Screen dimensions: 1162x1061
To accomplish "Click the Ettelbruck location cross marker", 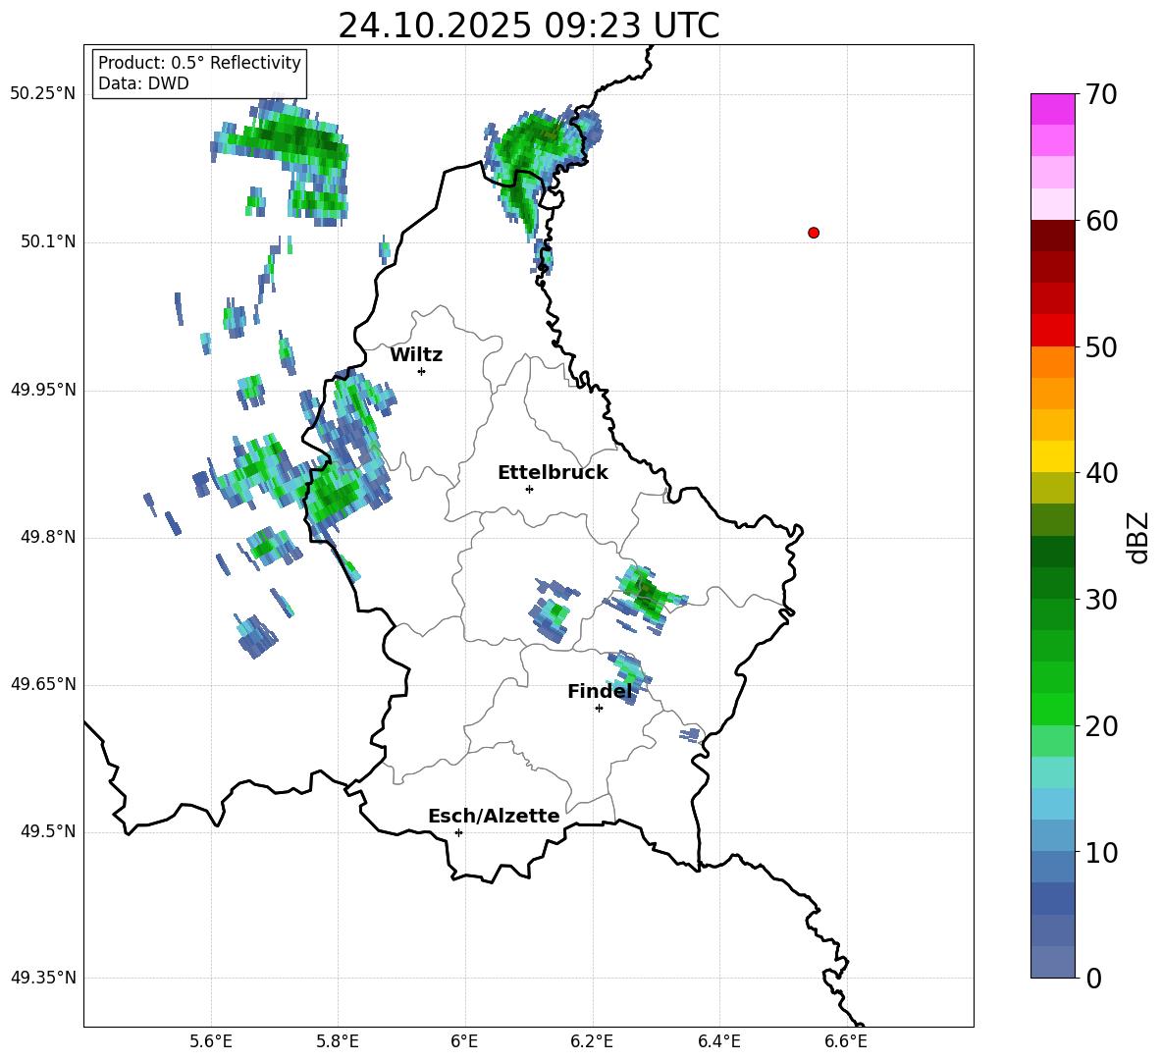I will click(x=529, y=489).
